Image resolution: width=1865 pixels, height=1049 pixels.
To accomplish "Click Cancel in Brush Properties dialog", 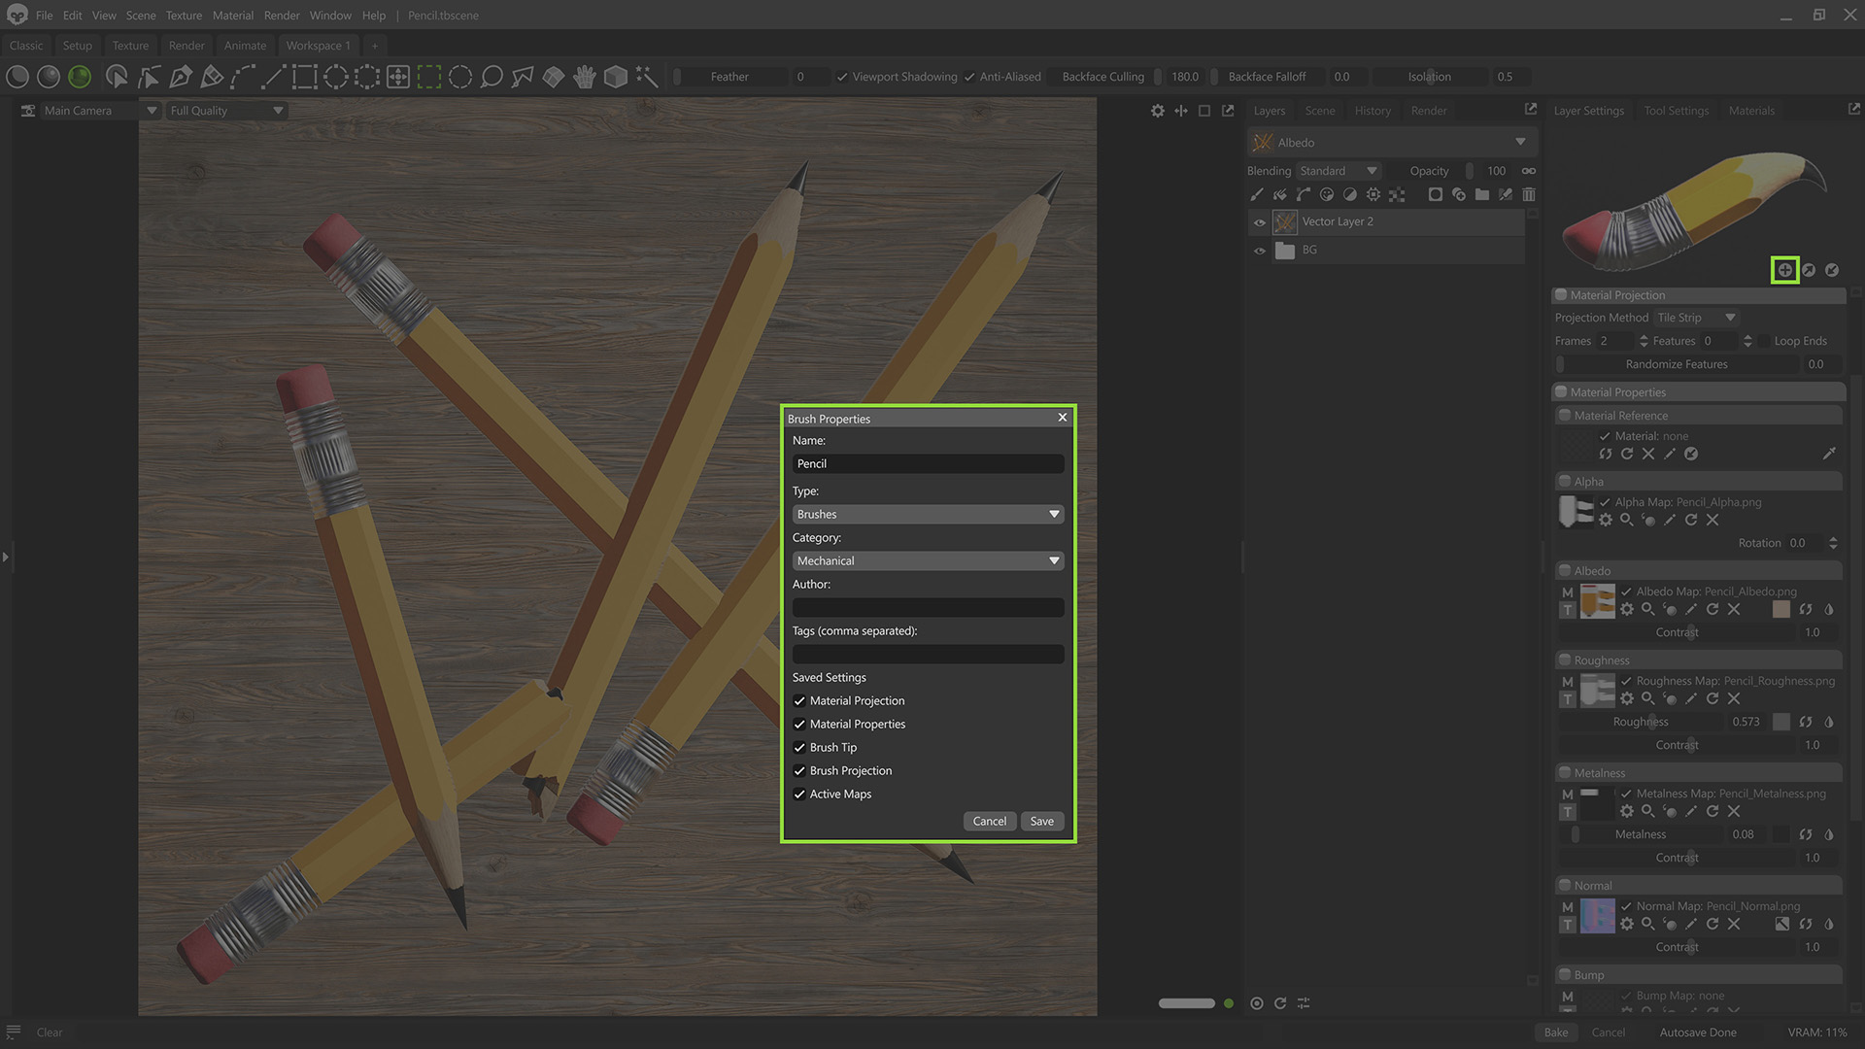I will pyautogui.click(x=990, y=822).
